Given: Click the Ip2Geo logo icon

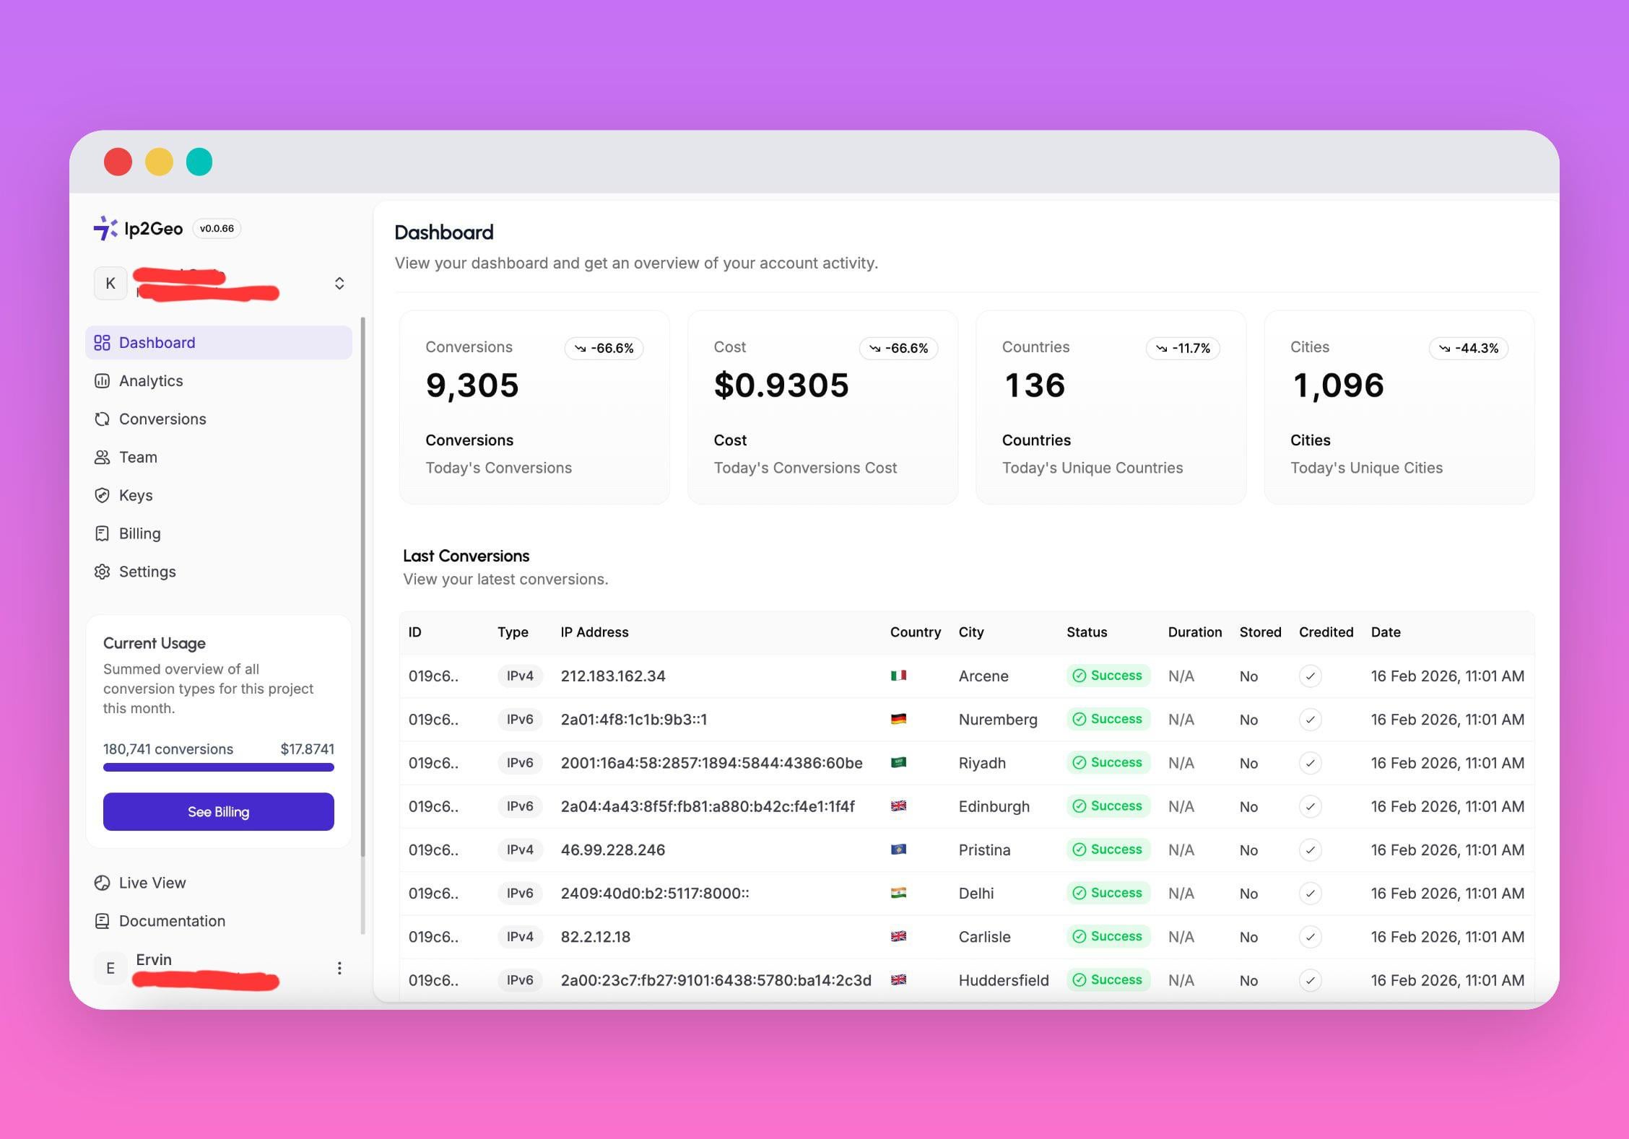Looking at the screenshot, I should 105,228.
